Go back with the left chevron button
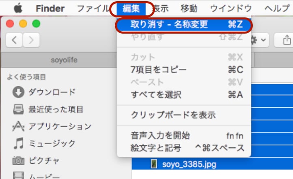The height and width of the screenshot is (179, 293). (14, 40)
